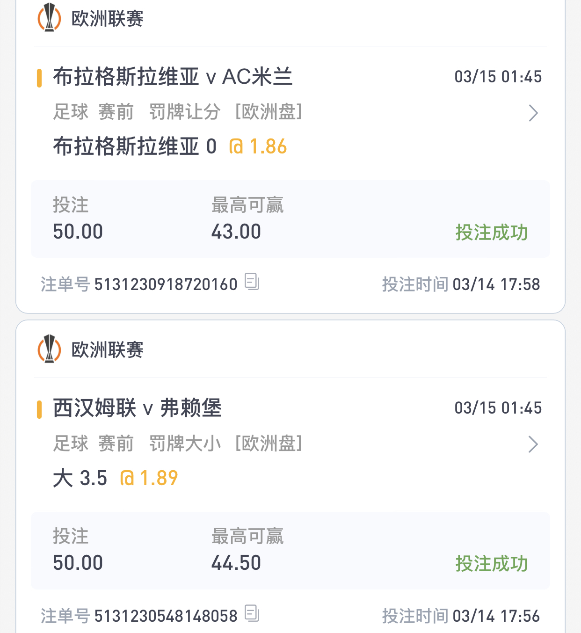The image size is (581, 633).
Task: Tap the 欧洲联赛 league name in first card
Action: tap(107, 19)
